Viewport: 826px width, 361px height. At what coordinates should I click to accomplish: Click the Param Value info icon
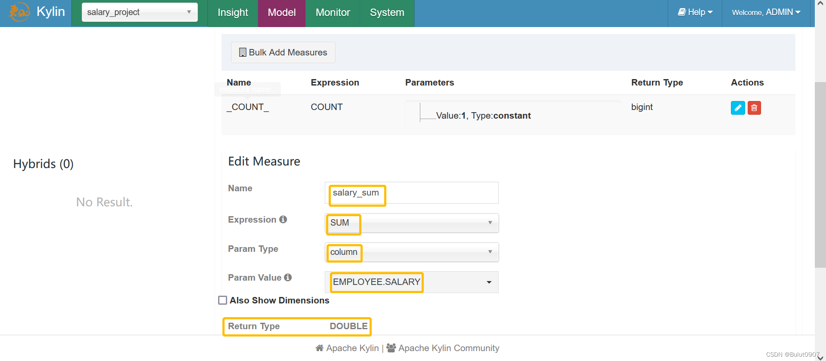pyautogui.click(x=288, y=278)
